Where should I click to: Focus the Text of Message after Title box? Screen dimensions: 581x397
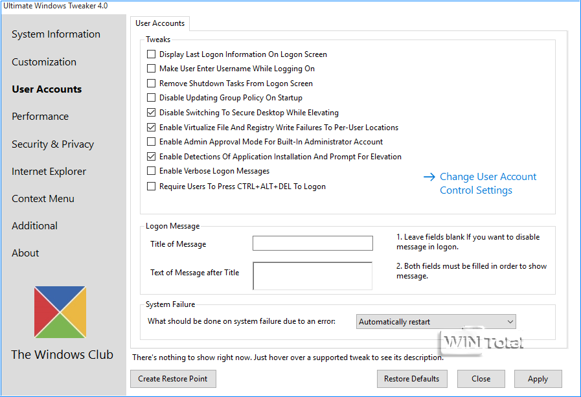coord(313,276)
